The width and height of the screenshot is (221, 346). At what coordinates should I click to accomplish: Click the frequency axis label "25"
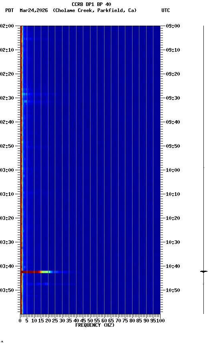click(55, 321)
